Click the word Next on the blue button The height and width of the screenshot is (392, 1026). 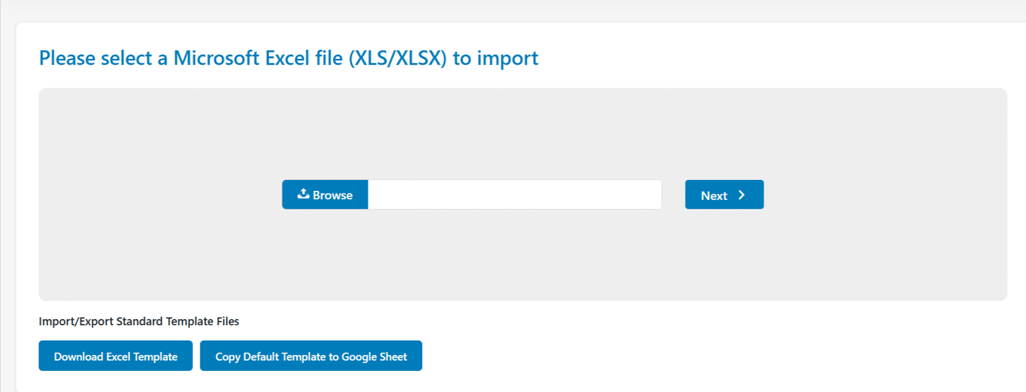click(714, 196)
